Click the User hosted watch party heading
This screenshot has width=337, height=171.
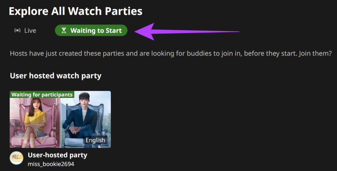pos(56,76)
